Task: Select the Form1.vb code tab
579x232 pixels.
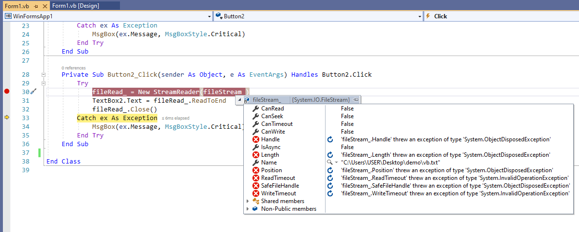Action: 18,6
